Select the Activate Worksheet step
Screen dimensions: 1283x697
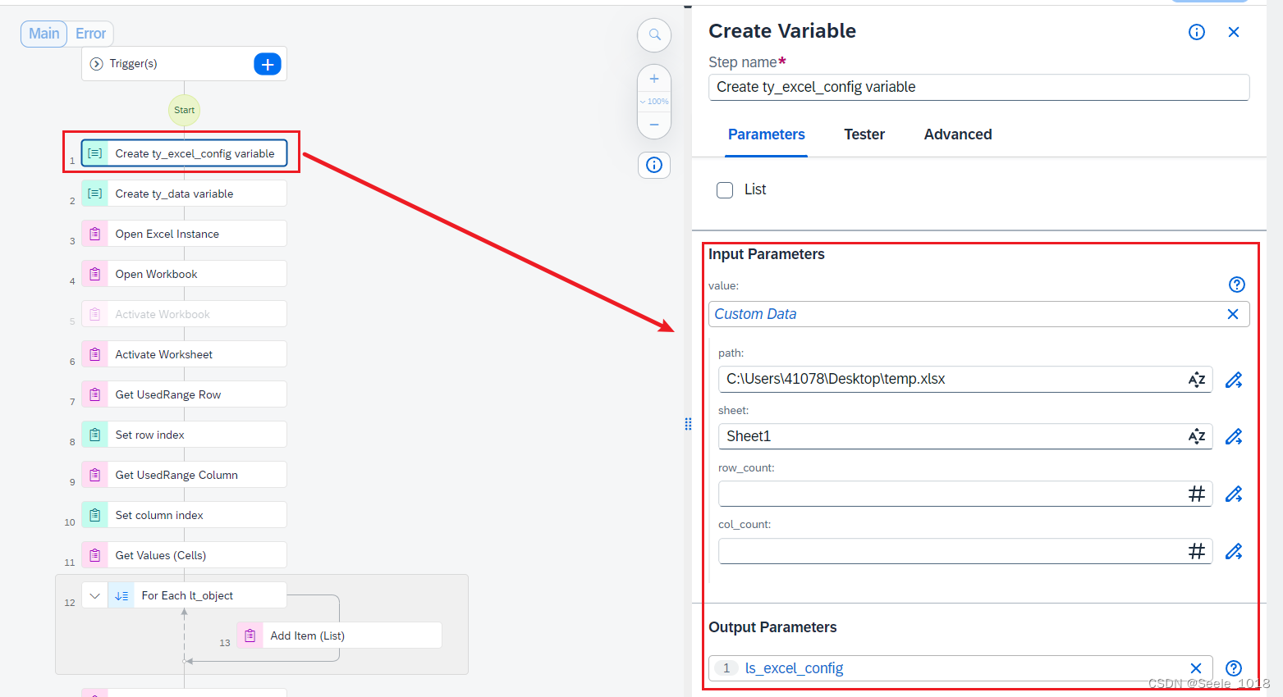(x=184, y=354)
